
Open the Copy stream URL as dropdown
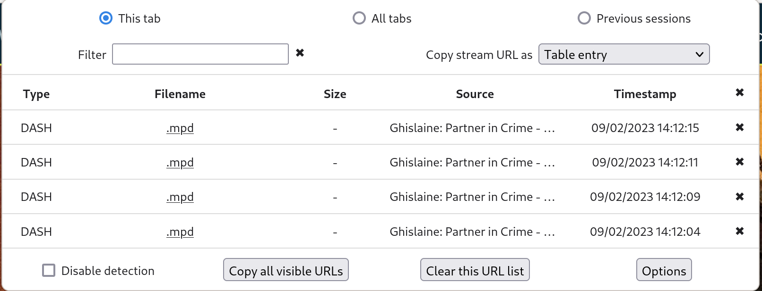point(624,54)
